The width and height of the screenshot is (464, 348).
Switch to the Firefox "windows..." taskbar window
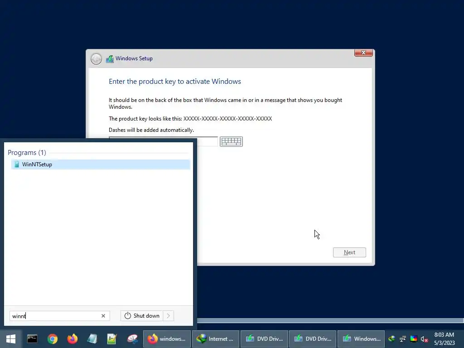[x=167, y=339]
